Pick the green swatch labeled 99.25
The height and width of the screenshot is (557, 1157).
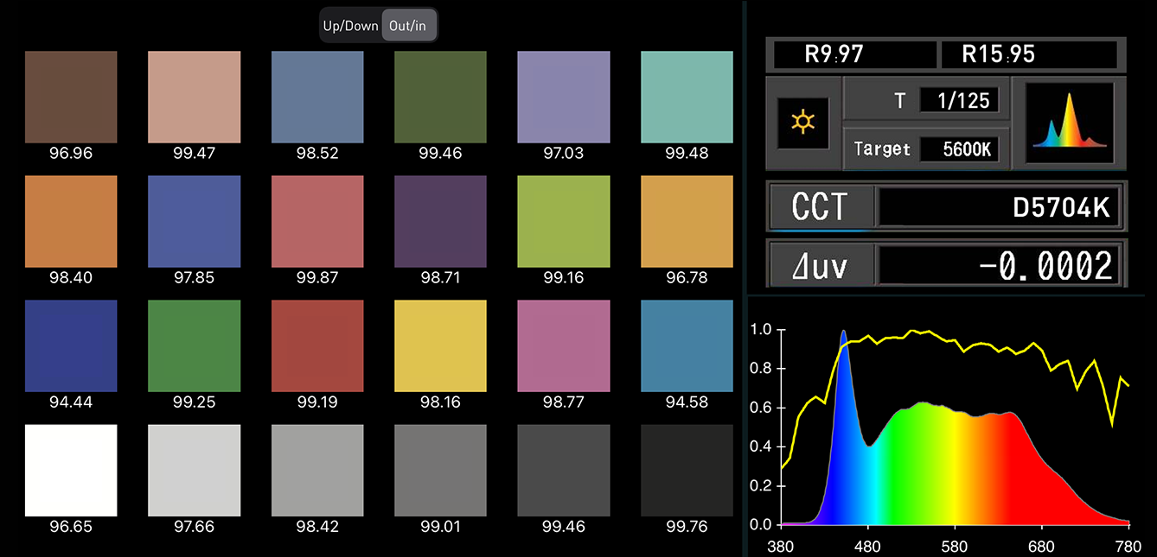(194, 345)
